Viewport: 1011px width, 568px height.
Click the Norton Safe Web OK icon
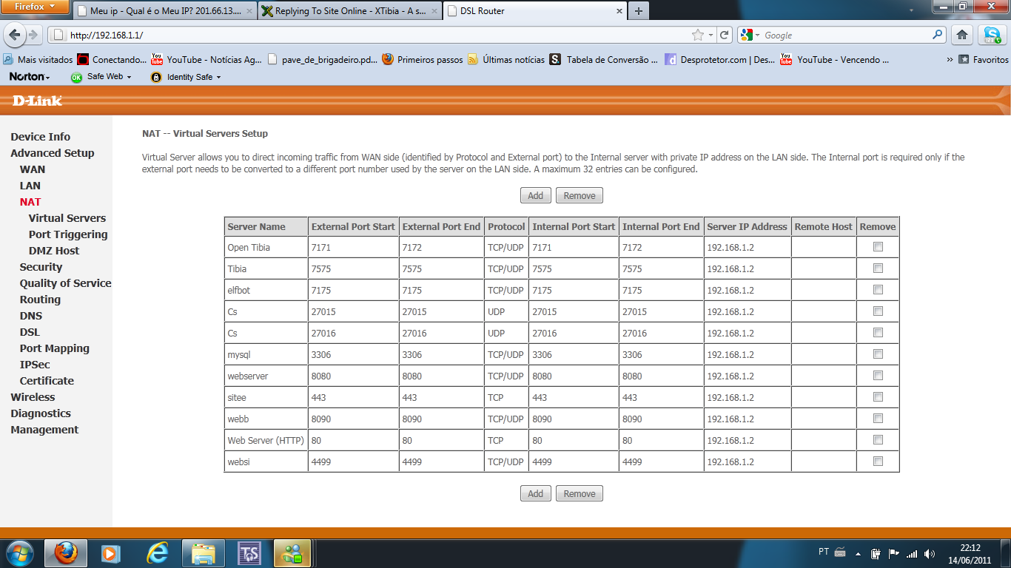click(76, 77)
